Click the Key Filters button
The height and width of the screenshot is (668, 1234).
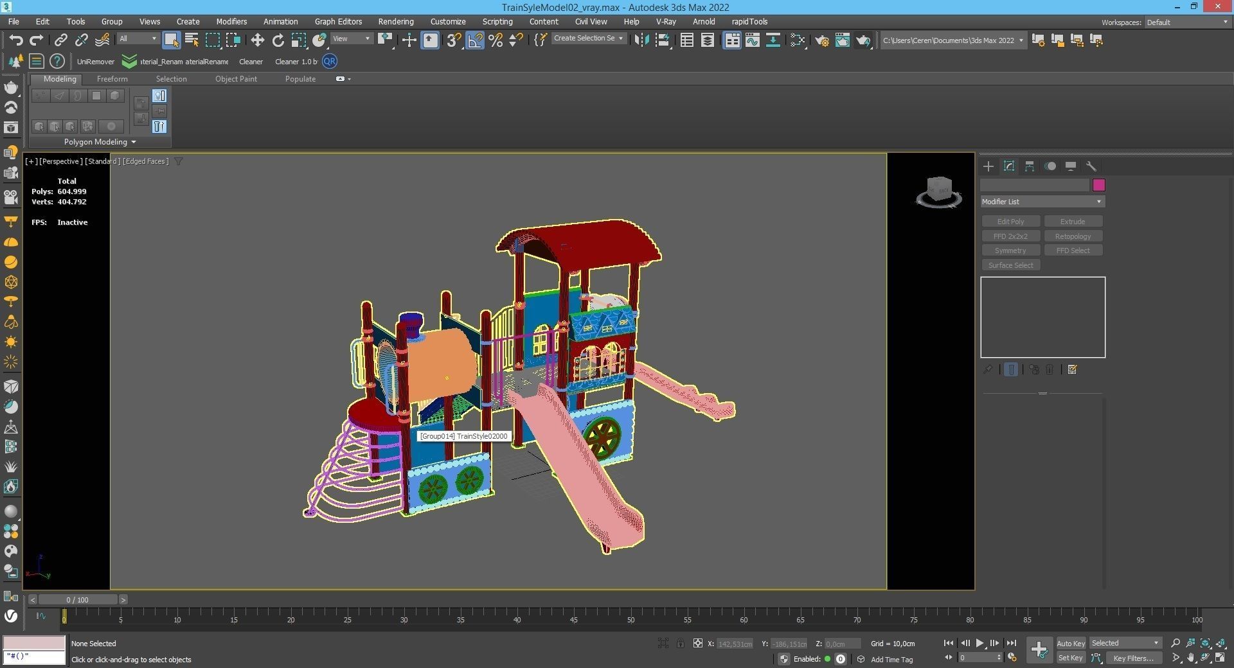point(1134,658)
